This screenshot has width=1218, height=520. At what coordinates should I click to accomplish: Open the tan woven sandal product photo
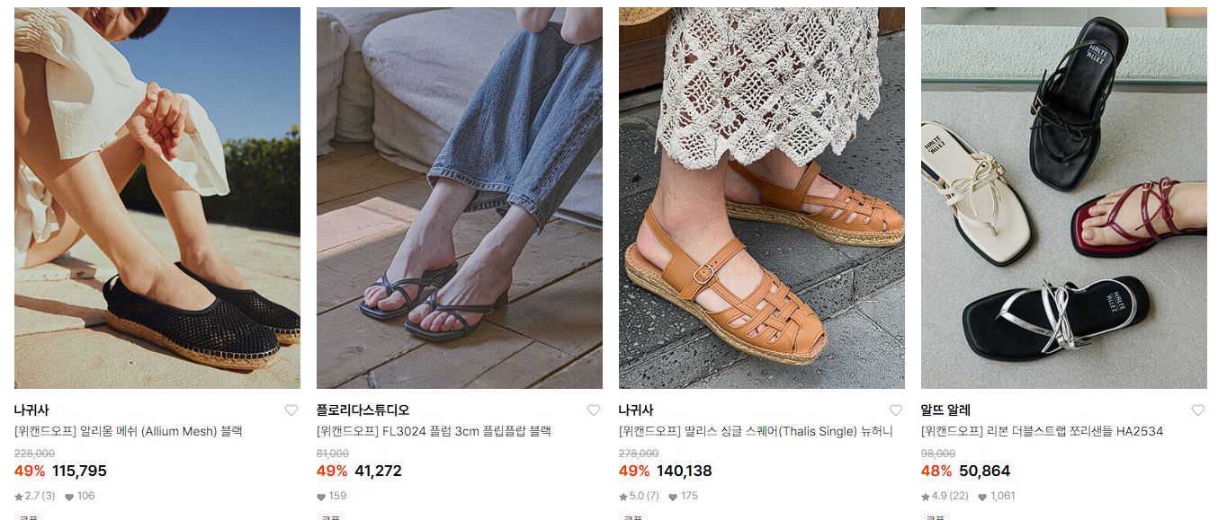click(x=762, y=198)
